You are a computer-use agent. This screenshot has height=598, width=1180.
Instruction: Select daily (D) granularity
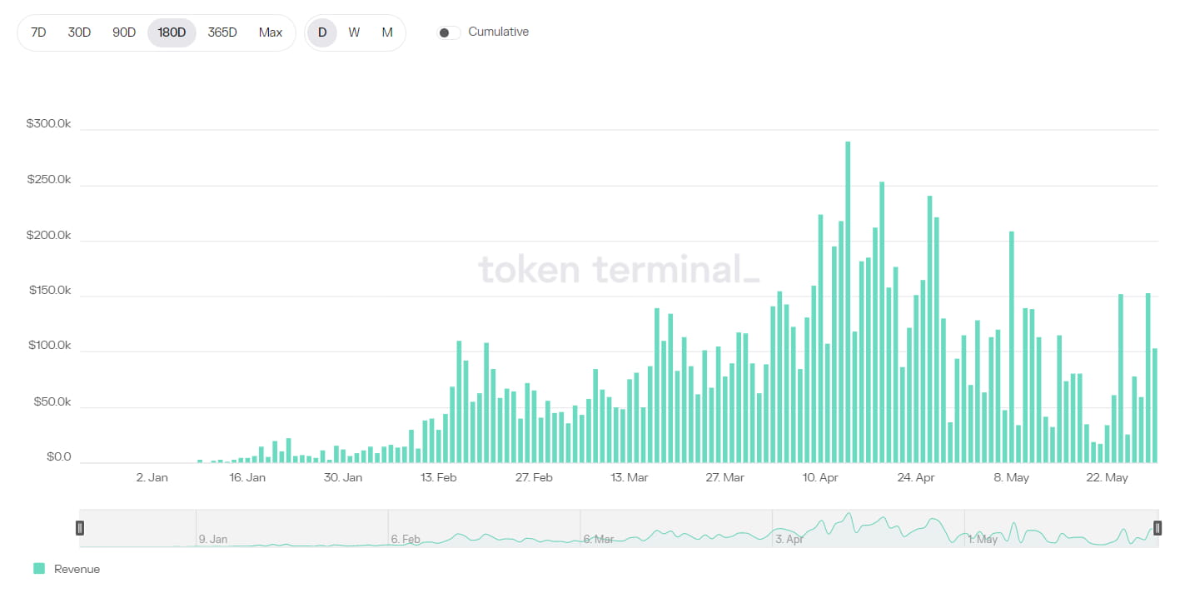[x=322, y=32]
